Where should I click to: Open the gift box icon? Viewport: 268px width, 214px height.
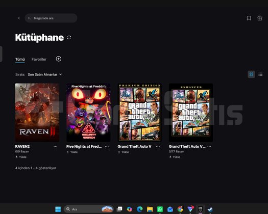(260, 18)
